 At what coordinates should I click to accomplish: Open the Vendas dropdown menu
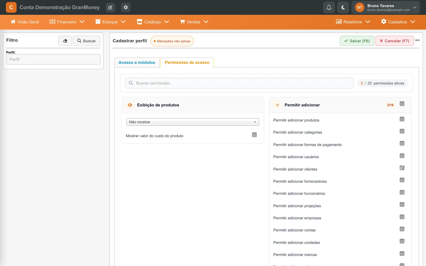[194, 22]
